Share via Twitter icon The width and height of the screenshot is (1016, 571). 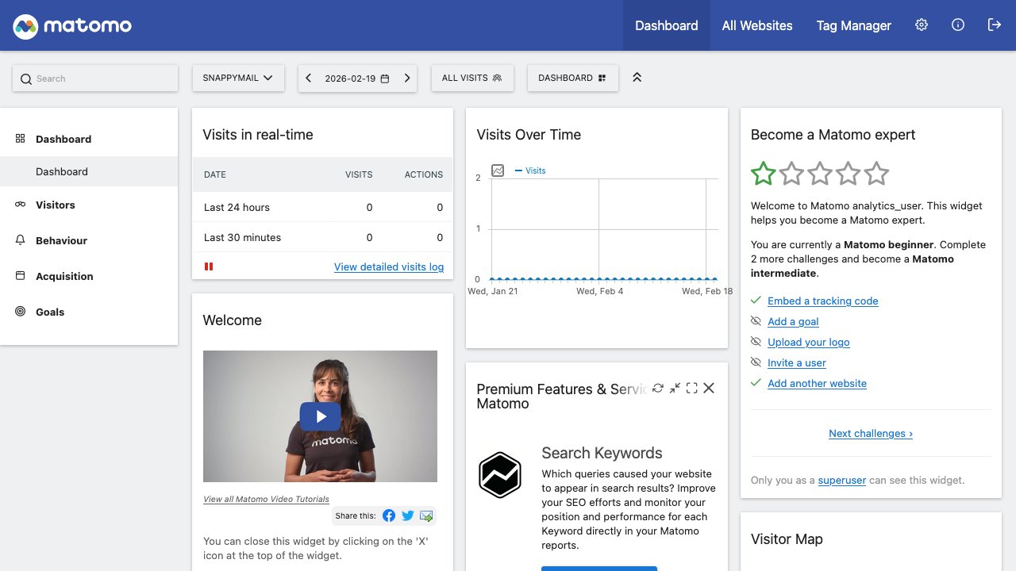[408, 515]
